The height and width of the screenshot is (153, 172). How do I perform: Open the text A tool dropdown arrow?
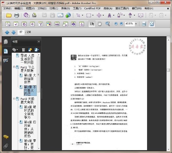tap(114, 15)
